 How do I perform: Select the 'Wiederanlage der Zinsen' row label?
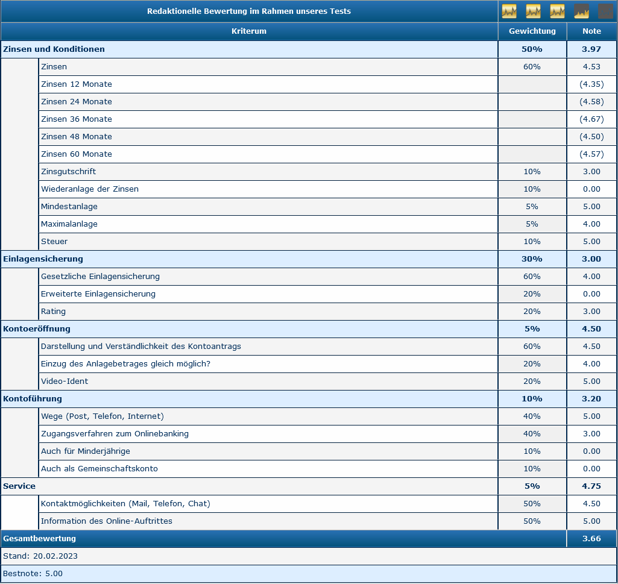[x=90, y=189]
